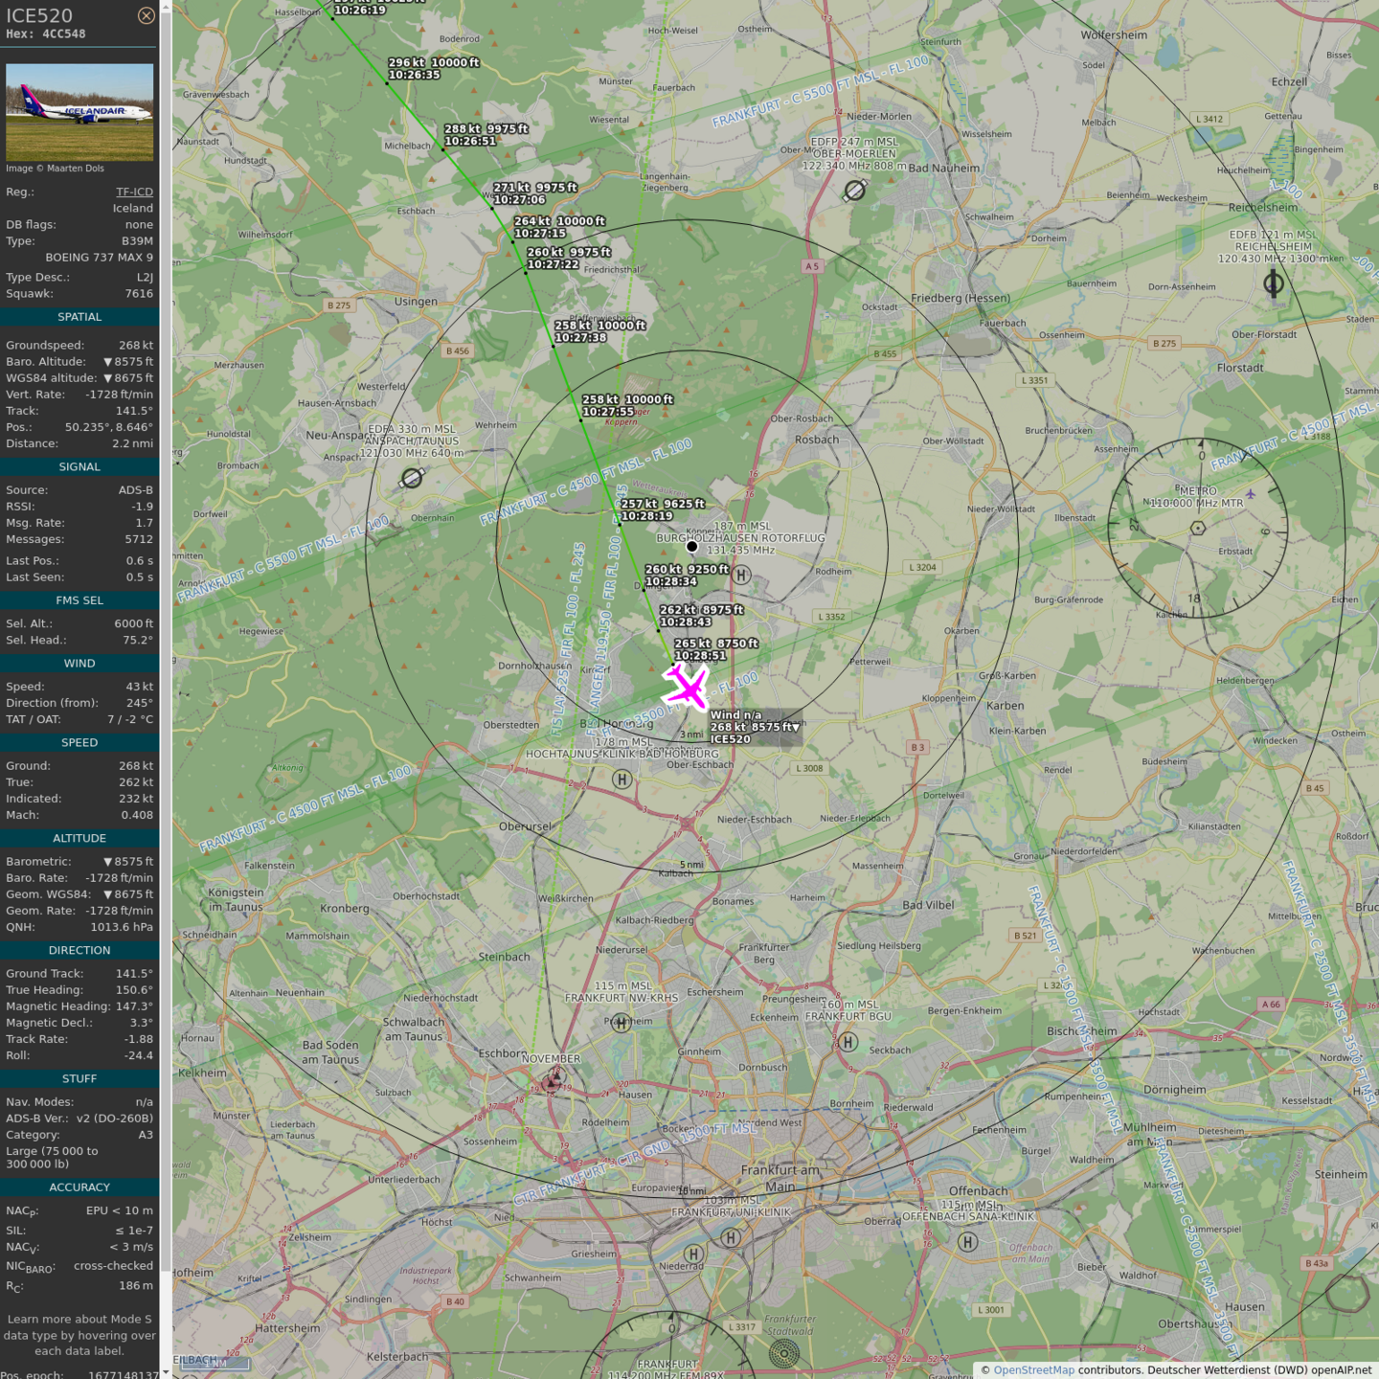Open the TF-ICD registration link

tap(134, 192)
